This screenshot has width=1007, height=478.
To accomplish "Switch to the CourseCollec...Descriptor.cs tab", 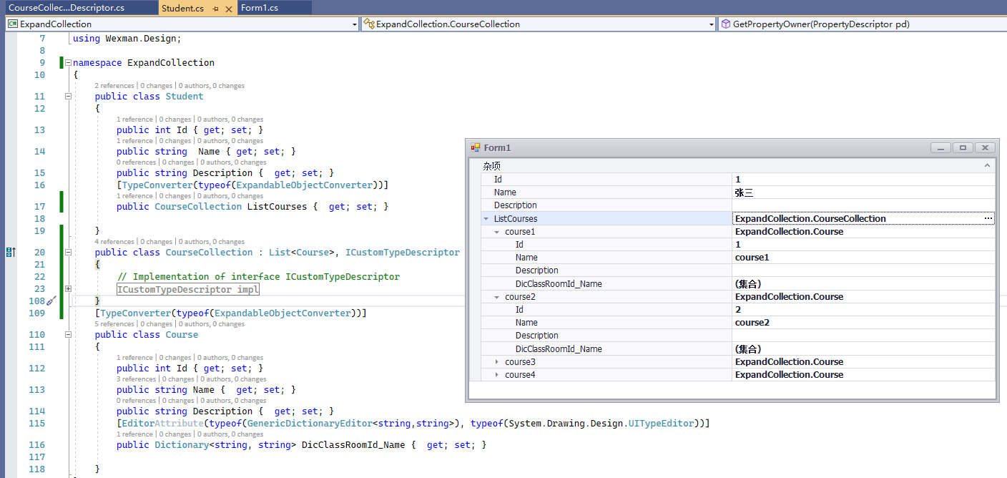I will (67, 9).
